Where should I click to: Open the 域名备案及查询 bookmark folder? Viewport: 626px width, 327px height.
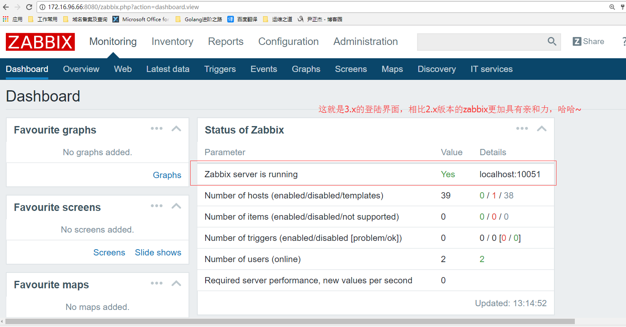85,19
